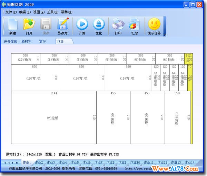Image resolution: width=207 pixels, height=176 pixels.
Task: Open the 编辑 (Edit) menu
Action: pyautogui.click(x=25, y=12)
